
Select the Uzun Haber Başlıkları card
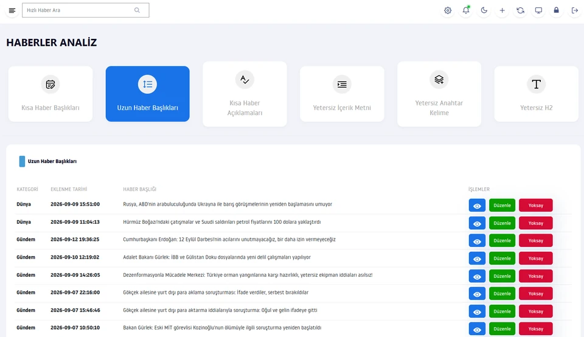tap(147, 94)
